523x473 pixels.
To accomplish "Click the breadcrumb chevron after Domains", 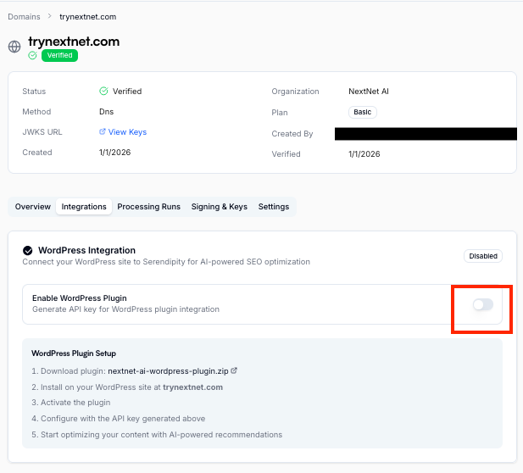I will (x=50, y=16).
